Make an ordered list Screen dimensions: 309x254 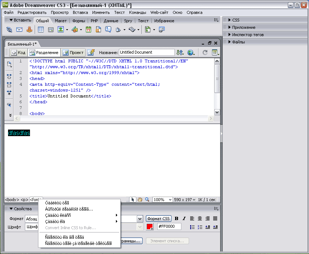[200, 227]
